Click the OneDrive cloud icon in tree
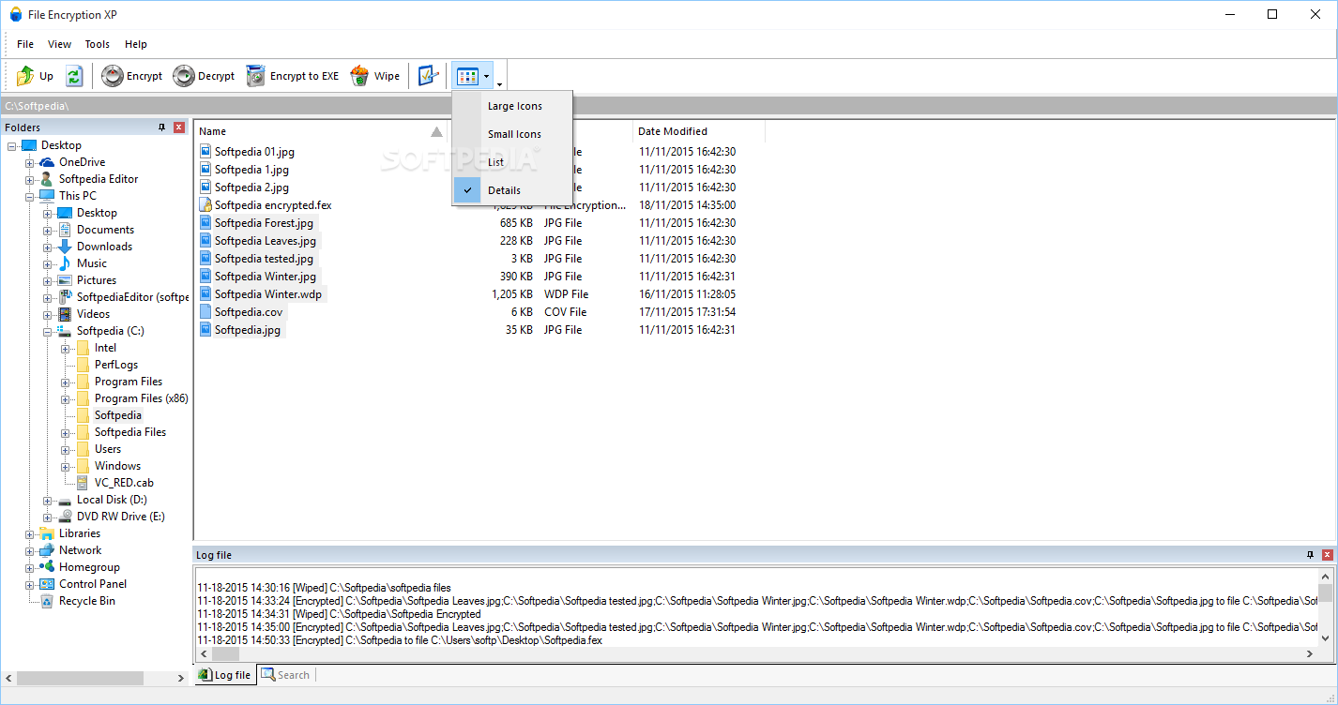Image resolution: width=1338 pixels, height=705 pixels. [47, 162]
